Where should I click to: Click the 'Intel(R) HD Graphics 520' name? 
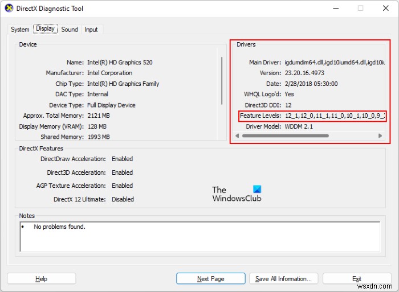[x=120, y=62]
